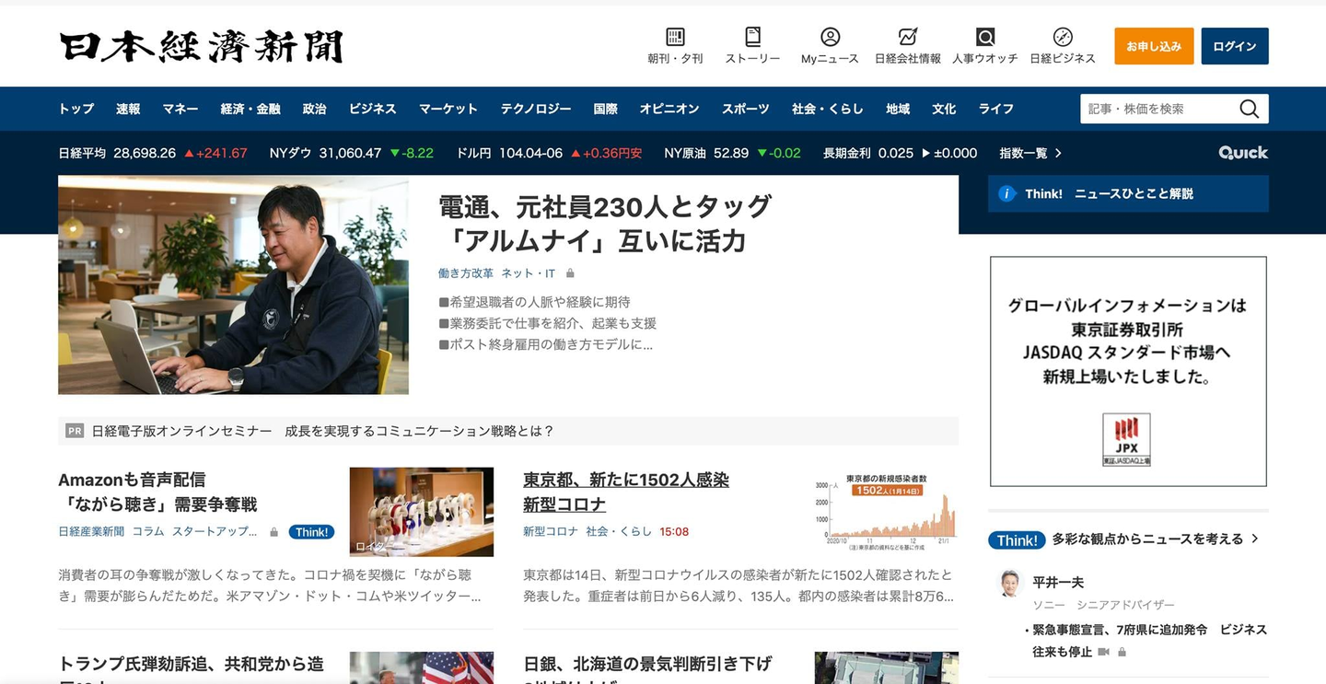Click the 記事・株価を検索 search field

coord(1157,109)
